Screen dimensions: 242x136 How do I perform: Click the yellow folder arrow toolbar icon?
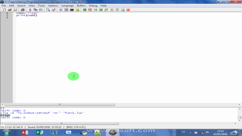[x=77, y=10]
